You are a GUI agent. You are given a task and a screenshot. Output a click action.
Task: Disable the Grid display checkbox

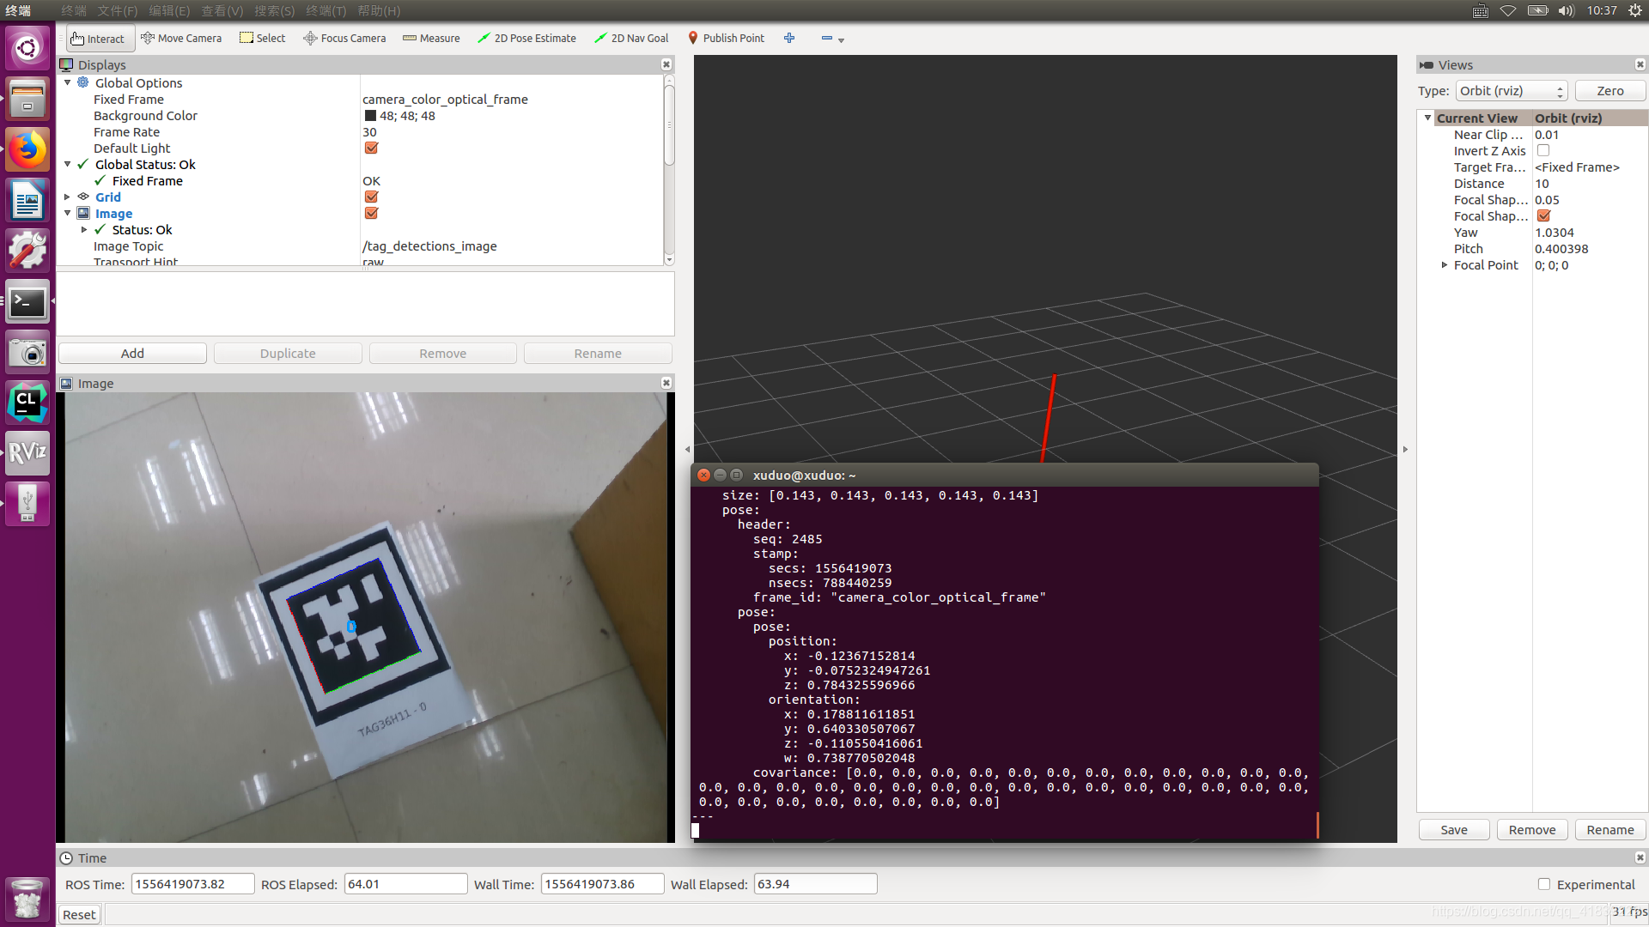[371, 197]
